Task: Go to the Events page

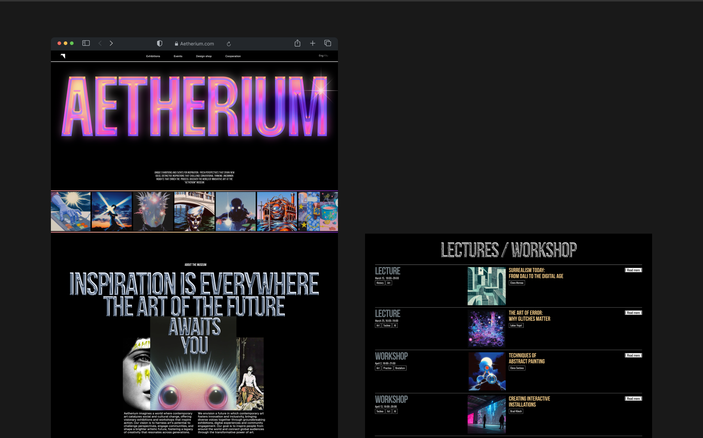Action: pos(178,56)
